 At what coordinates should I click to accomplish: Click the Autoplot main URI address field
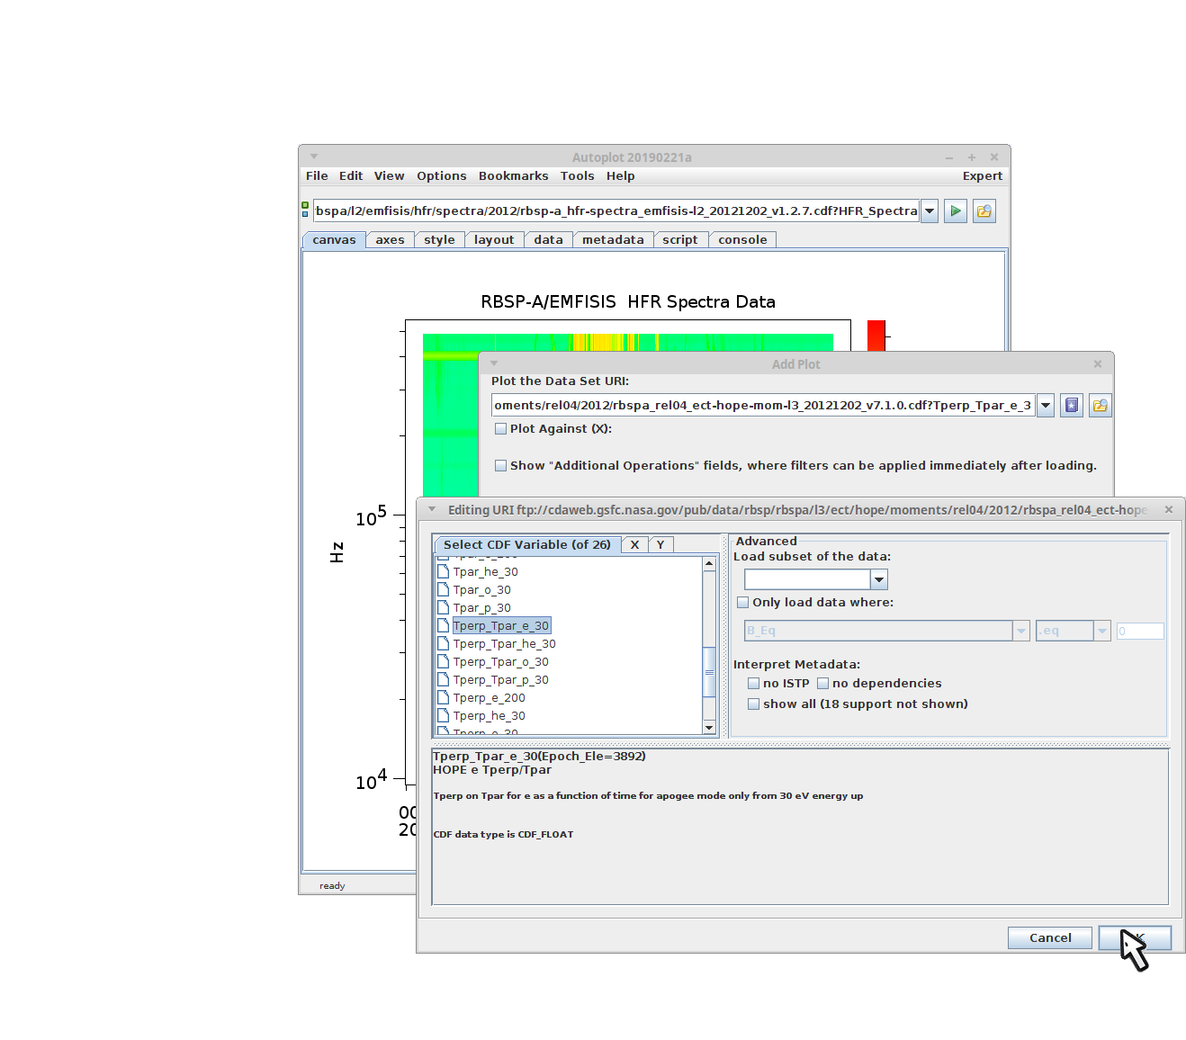(x=616, y=211)
